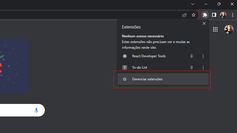The height and width of the screenshot is (133, 237).
Task: Click the Google doodle image
Action: [14, 66]
